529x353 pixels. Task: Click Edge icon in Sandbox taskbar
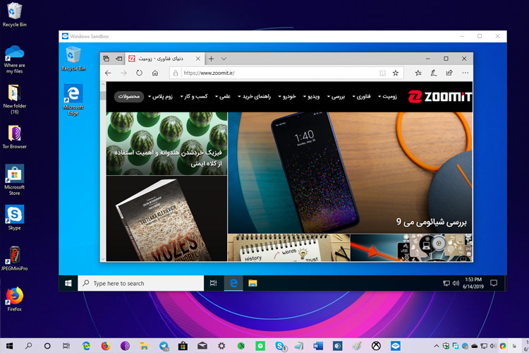(233, 283)
